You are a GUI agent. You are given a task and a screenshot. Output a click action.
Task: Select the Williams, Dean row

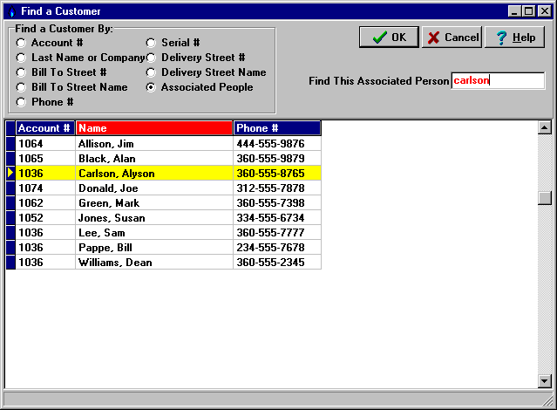(x=154, y=263)
